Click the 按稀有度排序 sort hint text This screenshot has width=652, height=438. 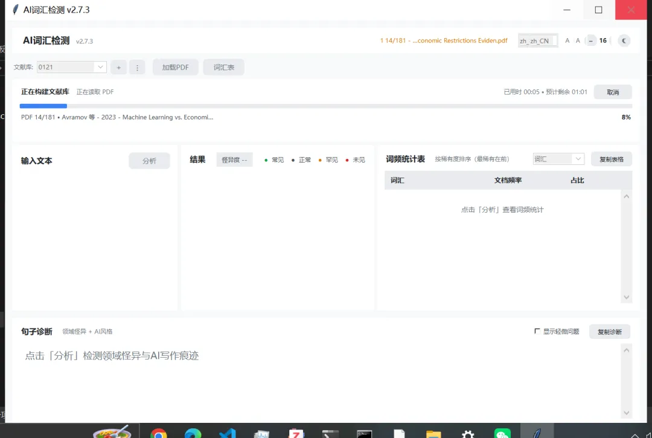coord(472,159)
